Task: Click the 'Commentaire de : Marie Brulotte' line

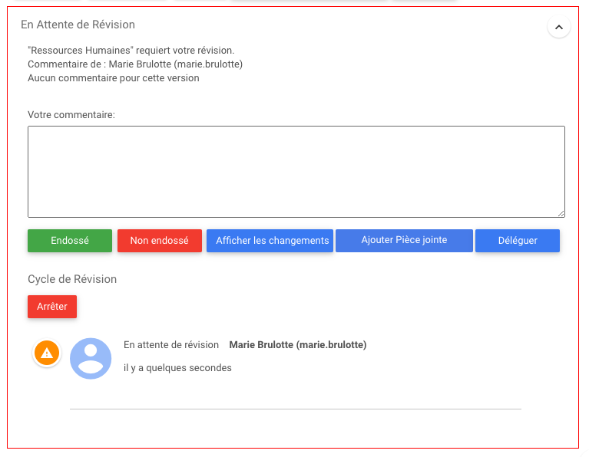Action: coord(135,64)
